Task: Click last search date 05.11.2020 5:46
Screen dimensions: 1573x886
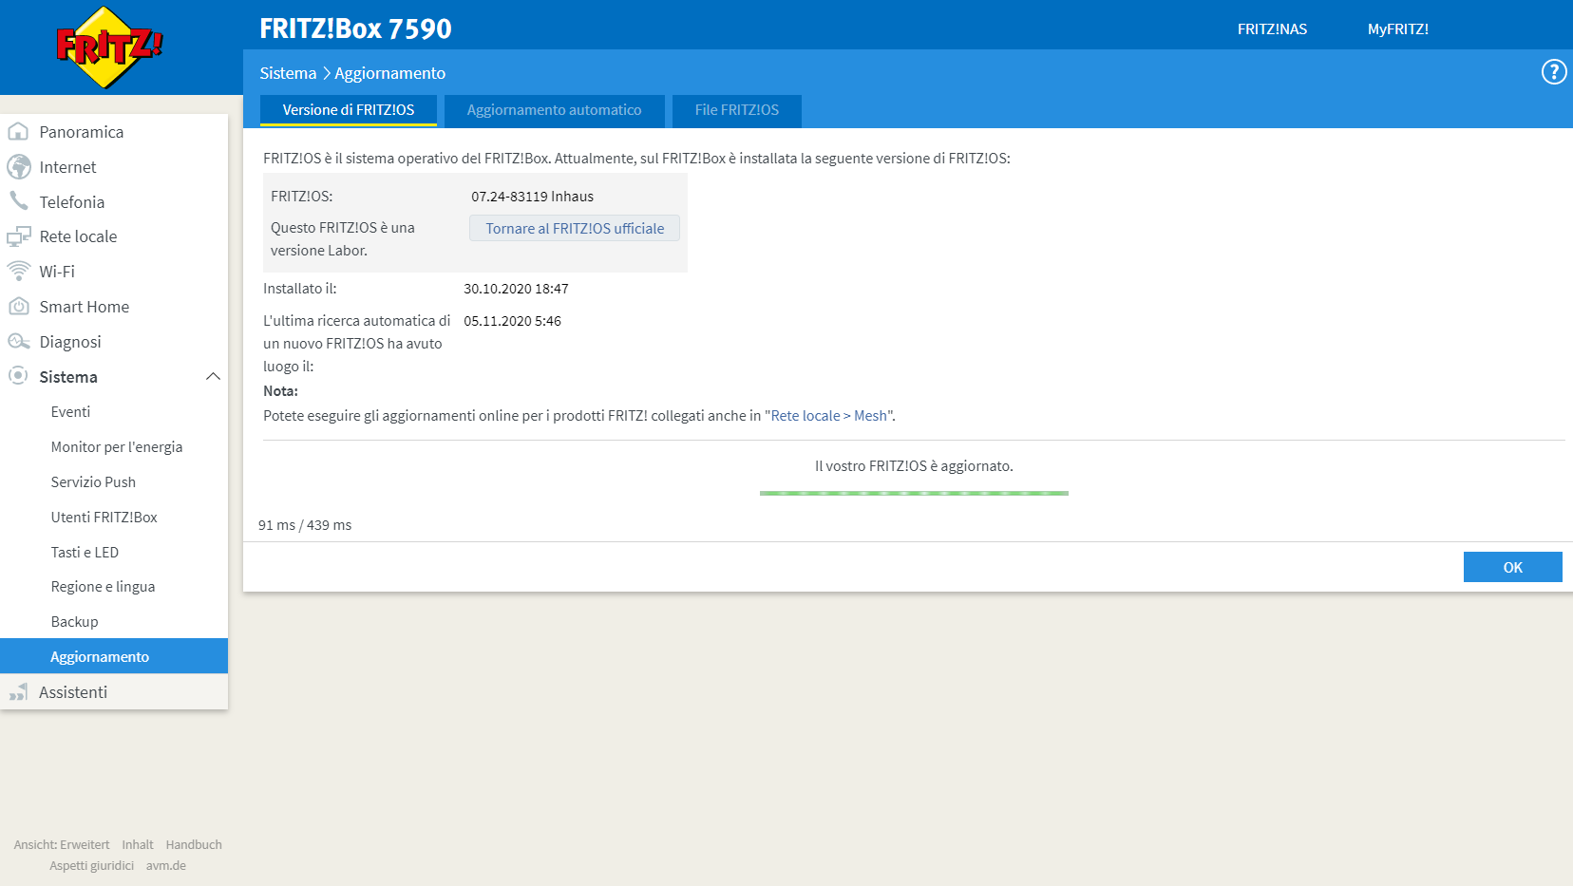Action: [512, 321]
